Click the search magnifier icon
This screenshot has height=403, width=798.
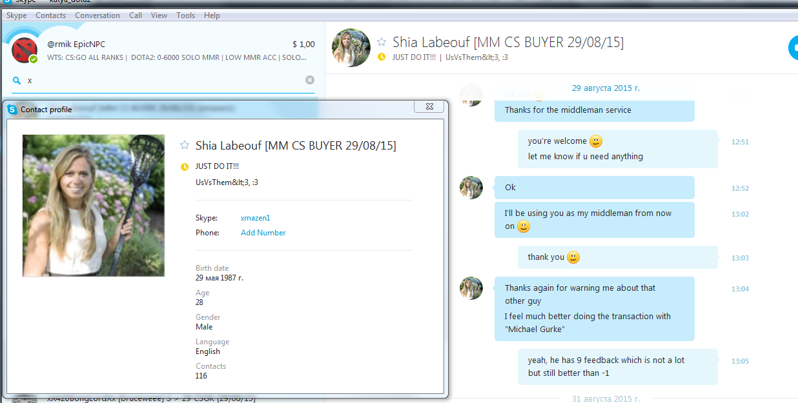click(x=16, y=81)
